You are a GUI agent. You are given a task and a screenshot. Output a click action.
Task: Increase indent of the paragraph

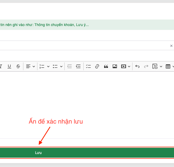point(78,66)
